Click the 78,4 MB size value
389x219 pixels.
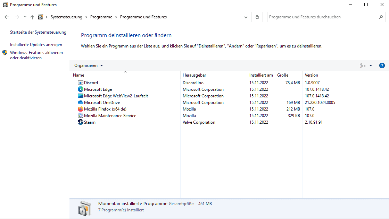(x=292, y=83)
